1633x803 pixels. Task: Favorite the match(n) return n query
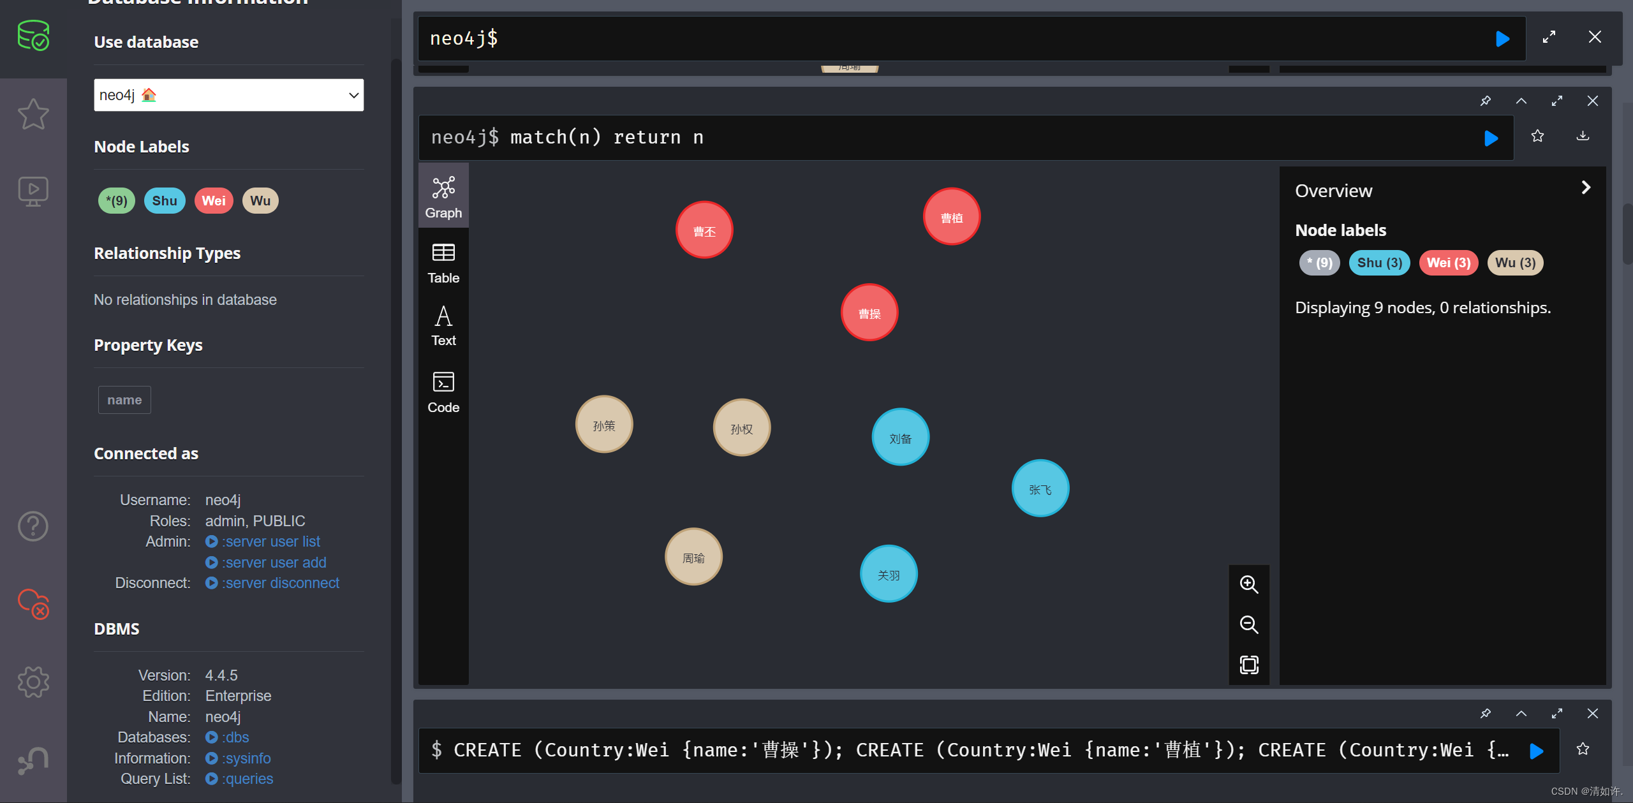1537,136
